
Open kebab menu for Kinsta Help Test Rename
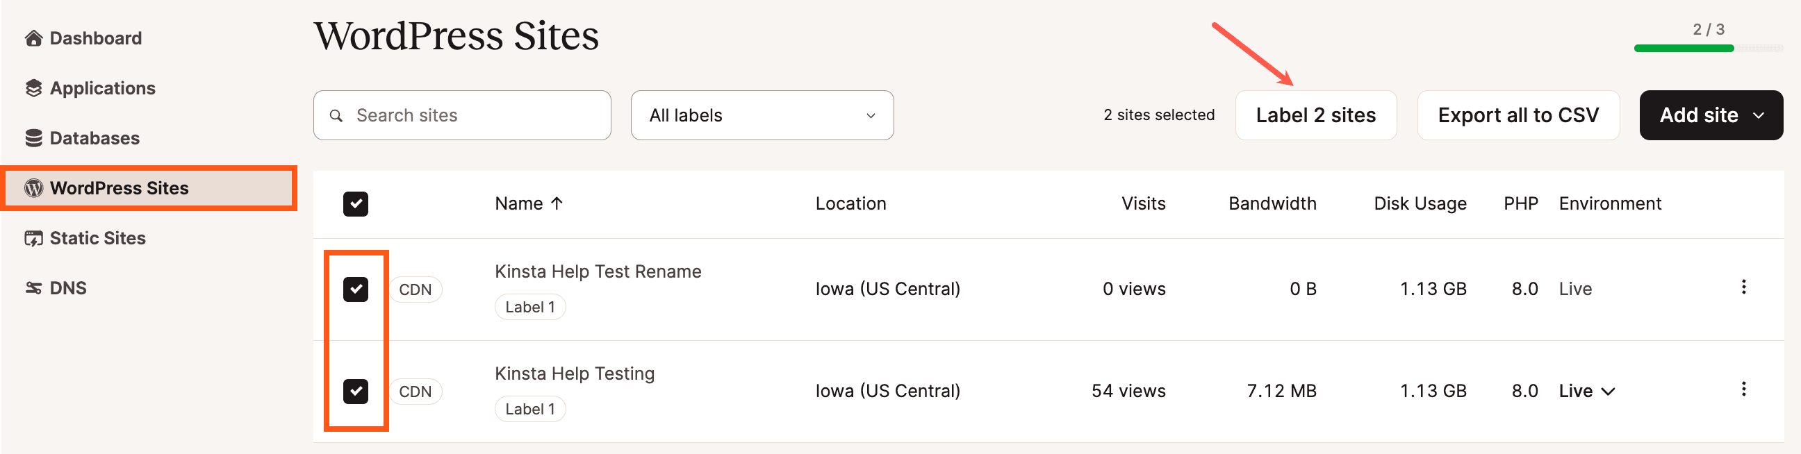click(1743, 287)
